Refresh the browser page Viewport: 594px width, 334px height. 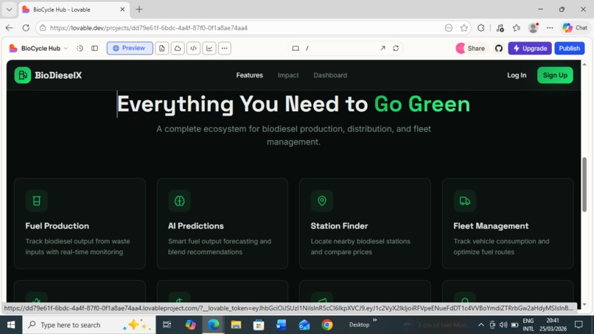[26, 28]
